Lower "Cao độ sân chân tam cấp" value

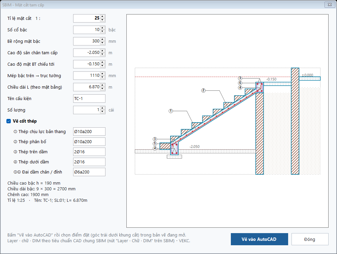pyautogui.click(x=102, y=54)
